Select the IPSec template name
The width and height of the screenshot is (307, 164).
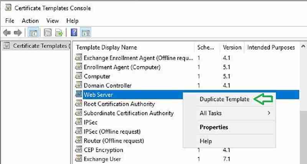91,123
